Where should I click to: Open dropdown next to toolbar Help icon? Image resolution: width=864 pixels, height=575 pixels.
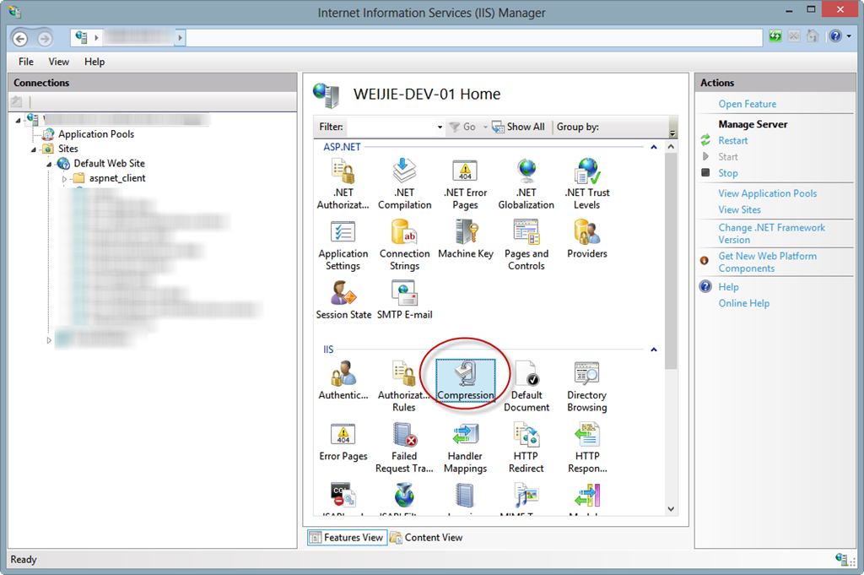849,36
